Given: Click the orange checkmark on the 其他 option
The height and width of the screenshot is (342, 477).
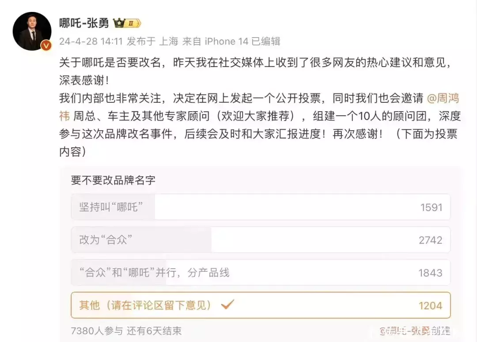Looking at the screenshot, I should point(227,304).
